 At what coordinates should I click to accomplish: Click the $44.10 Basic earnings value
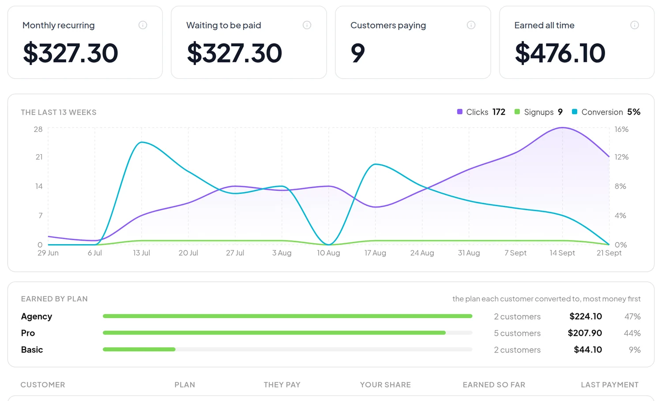[588, 350]
